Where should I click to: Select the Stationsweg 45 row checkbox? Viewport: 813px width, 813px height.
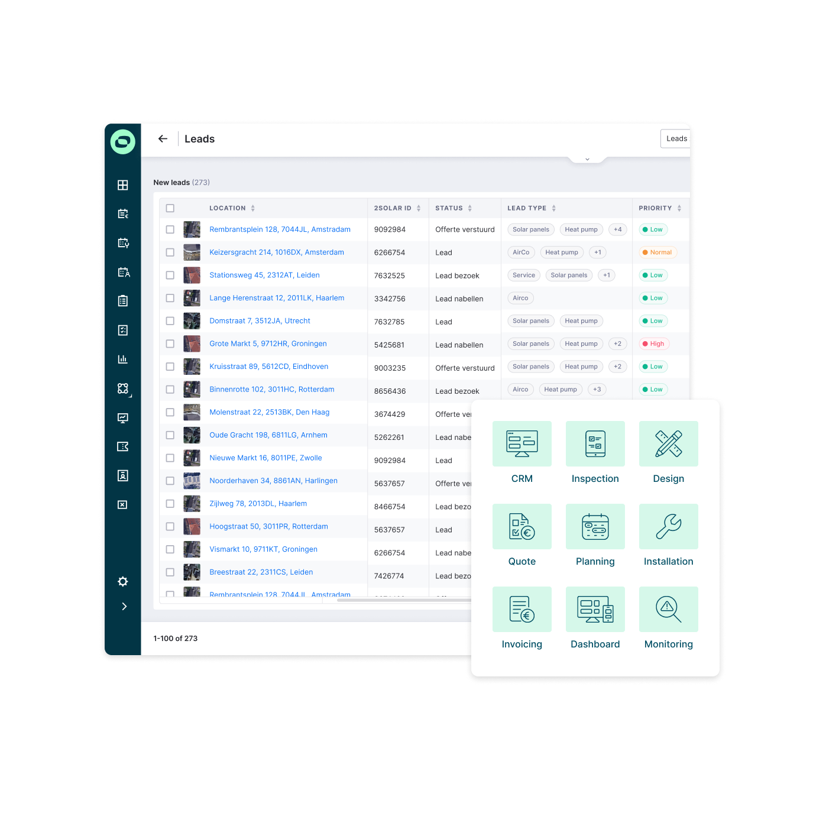click(170, 275)
